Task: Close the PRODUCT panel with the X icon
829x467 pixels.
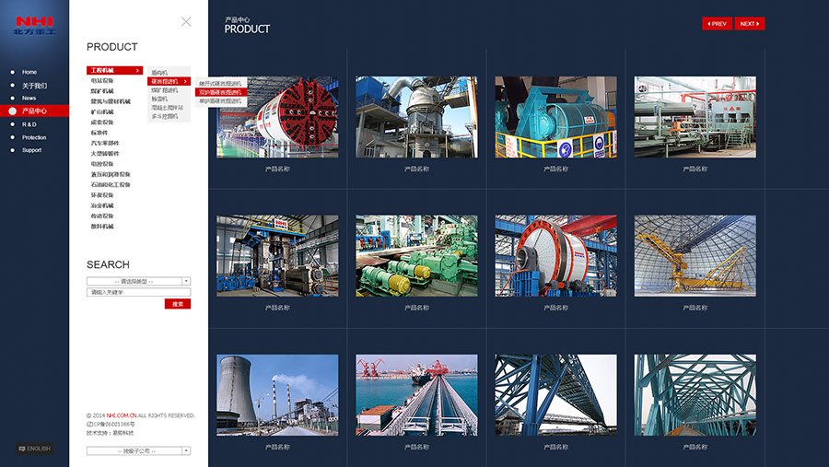Action: [186, 21]
